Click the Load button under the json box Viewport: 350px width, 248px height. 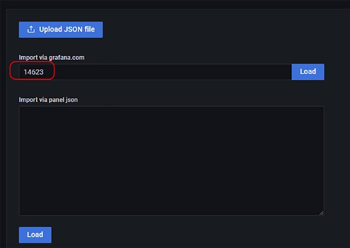coord(35,235)
